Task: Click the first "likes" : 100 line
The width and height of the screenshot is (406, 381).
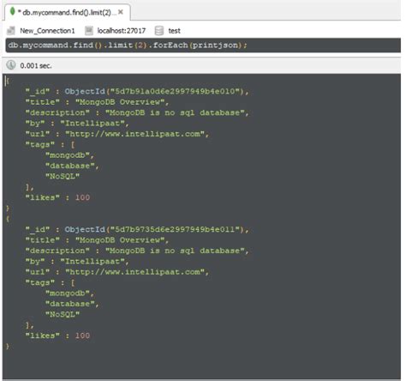Action: pyautogui.click(x=57, y=197)
